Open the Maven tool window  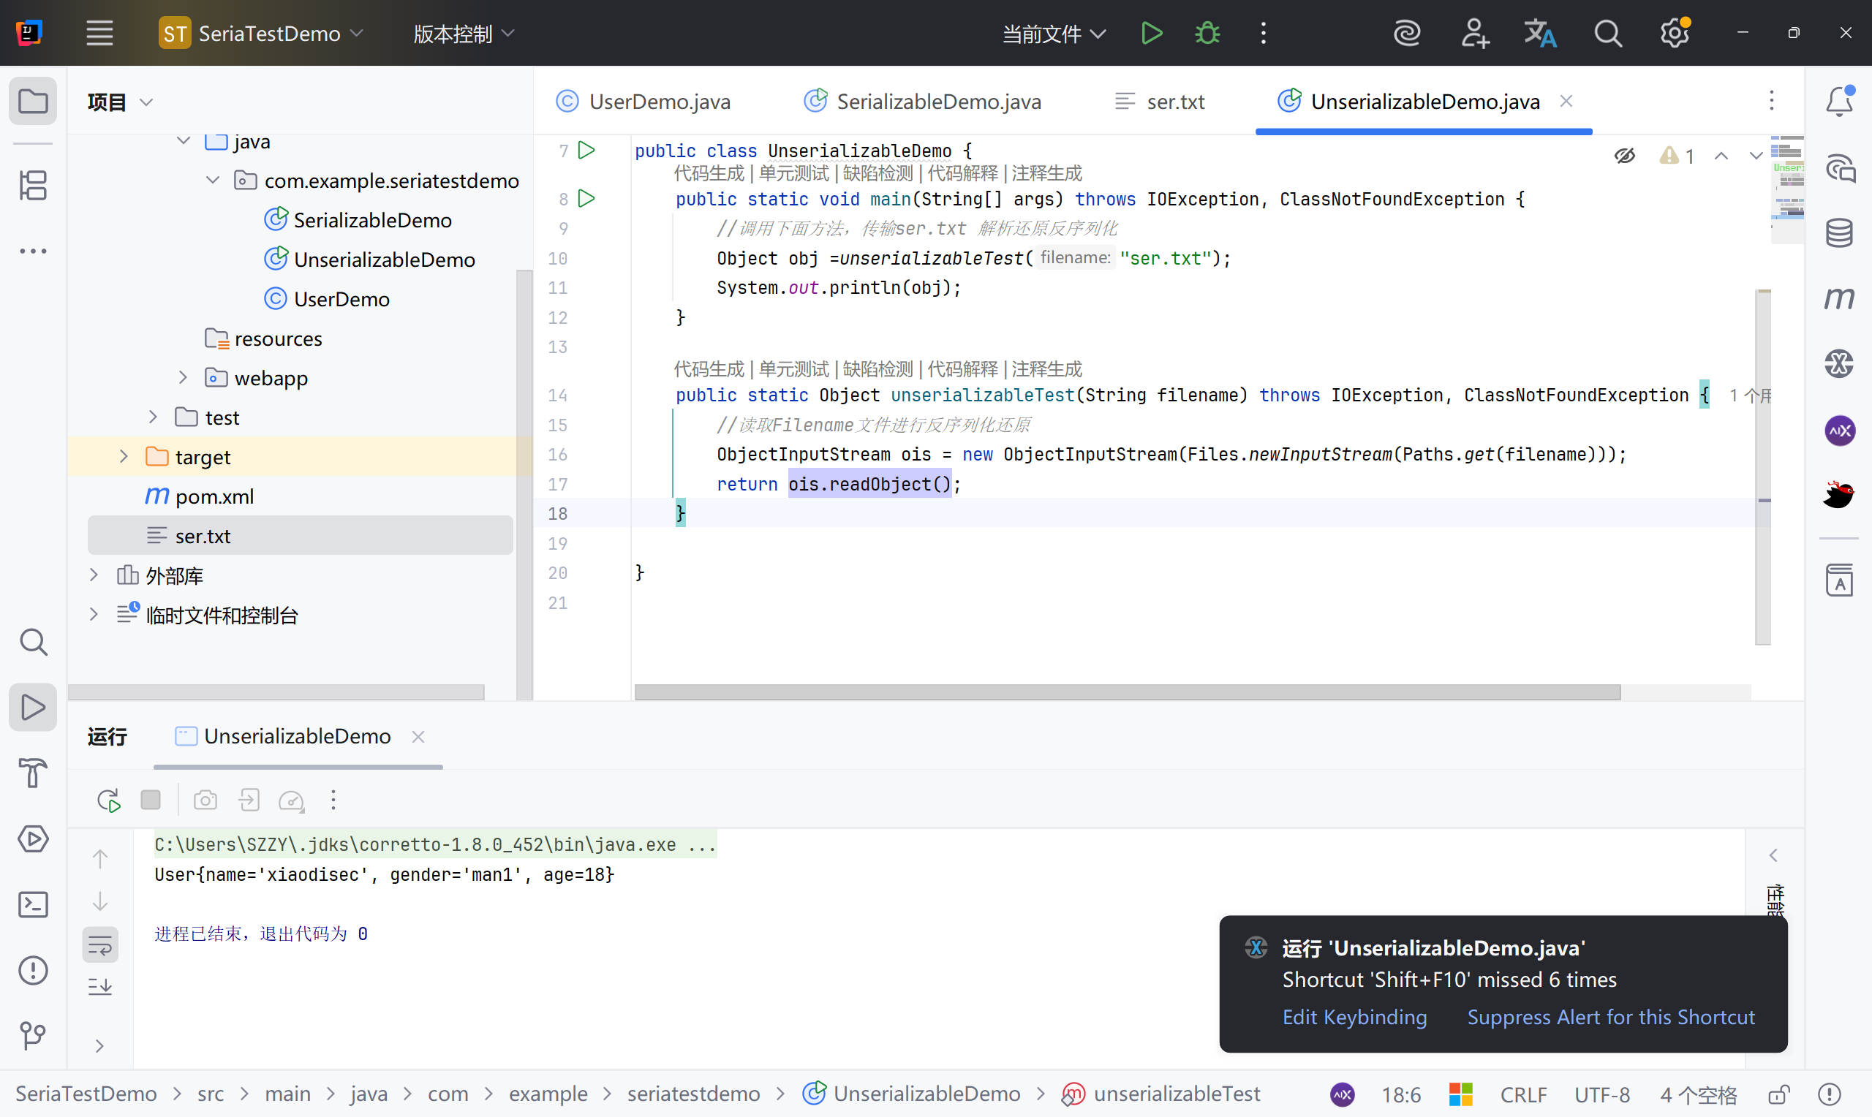pos(1839,299)
